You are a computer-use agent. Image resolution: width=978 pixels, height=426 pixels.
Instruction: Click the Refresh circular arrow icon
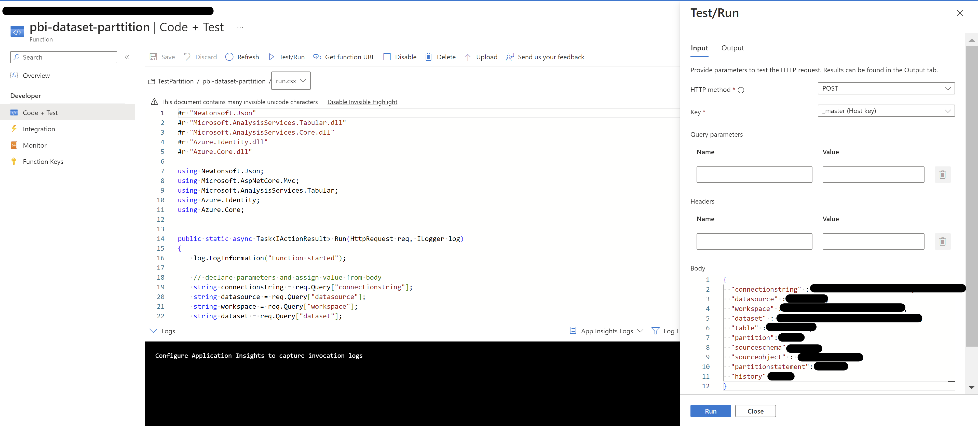[229, 57]
